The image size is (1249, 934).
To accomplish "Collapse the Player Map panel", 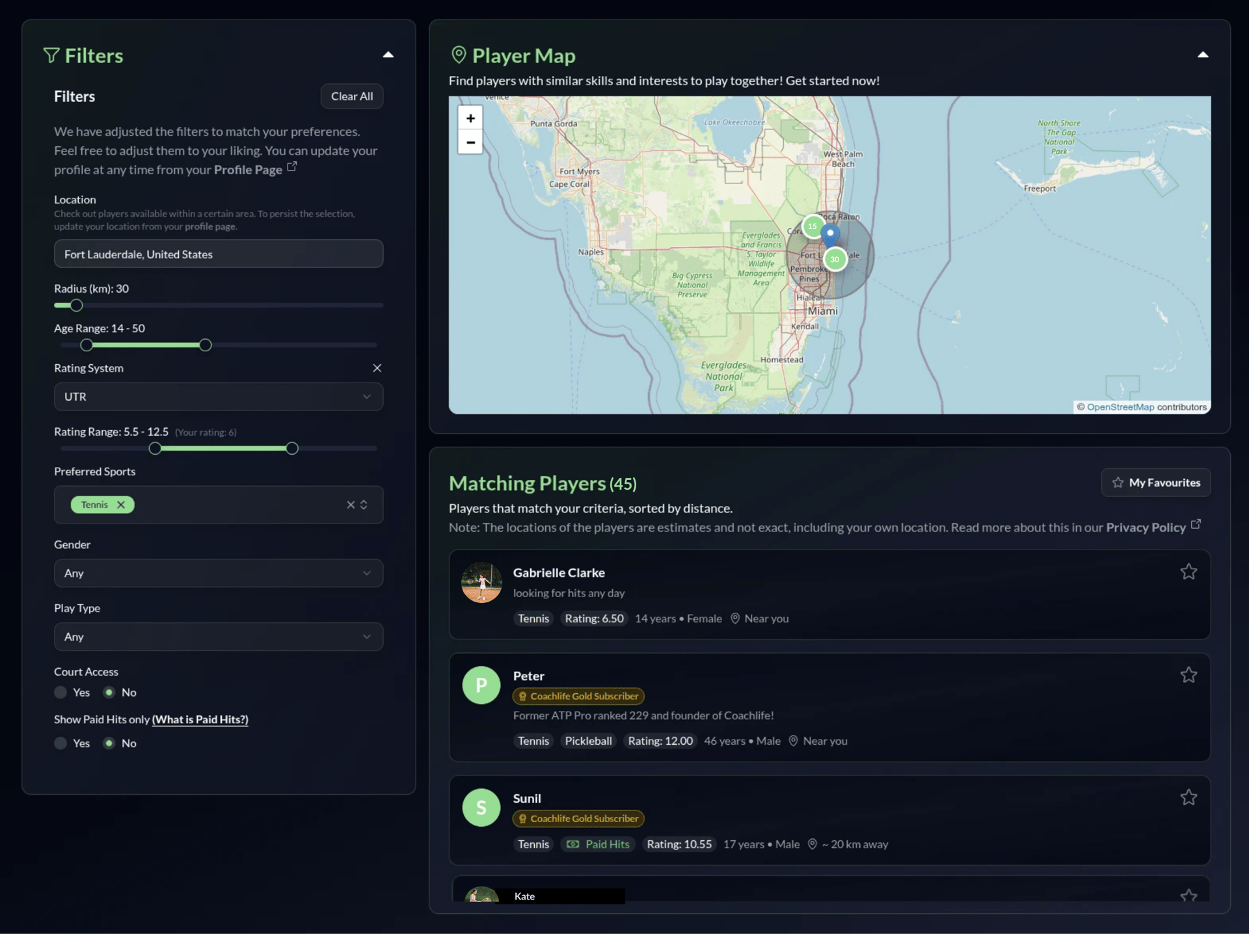I will (1202, 55).
